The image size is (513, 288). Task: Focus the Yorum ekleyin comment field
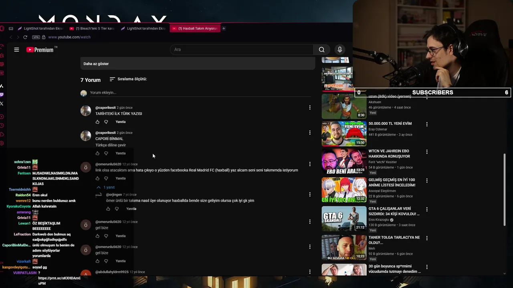[200, 93]
